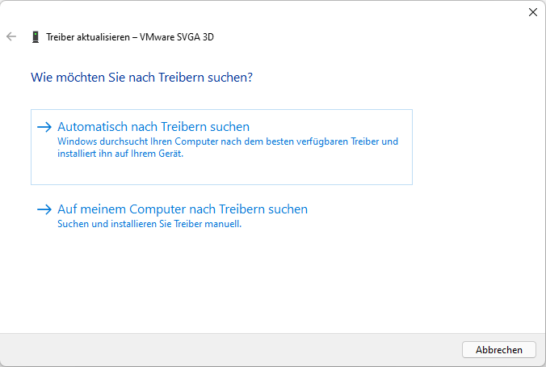This screenshot has height=367, width=546.
Task: Click the arrow icon beside Auf meinem Computer
Action: (x=44, y=209)
